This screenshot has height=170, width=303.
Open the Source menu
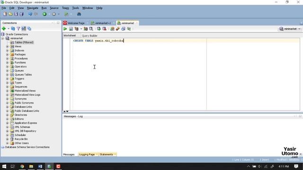tap(54, 8)
